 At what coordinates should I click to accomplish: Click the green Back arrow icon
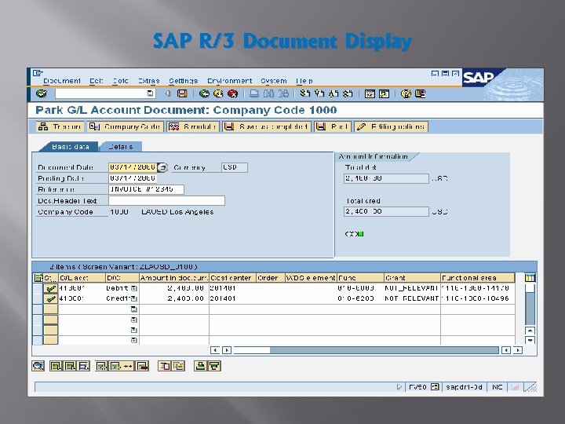[x=204, y=93]
